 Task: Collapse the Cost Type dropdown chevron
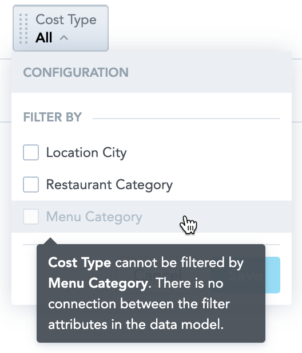[x=64, y=38]
